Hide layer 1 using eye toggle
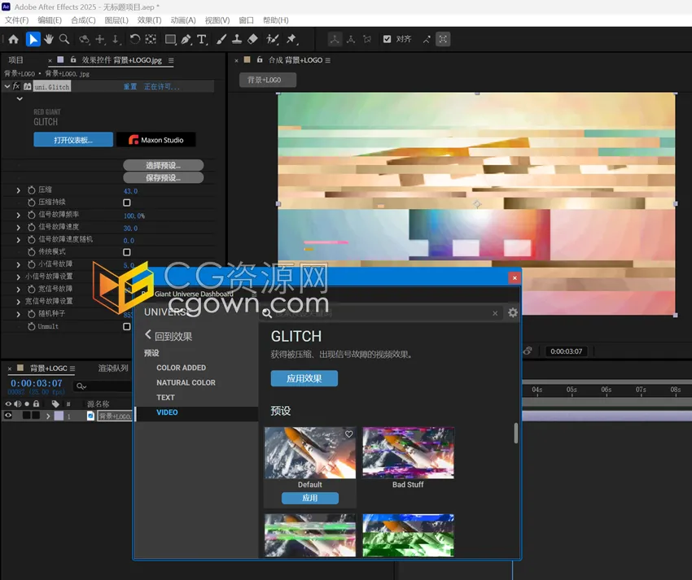Screen dimensions: 692x580 [9, 416]
